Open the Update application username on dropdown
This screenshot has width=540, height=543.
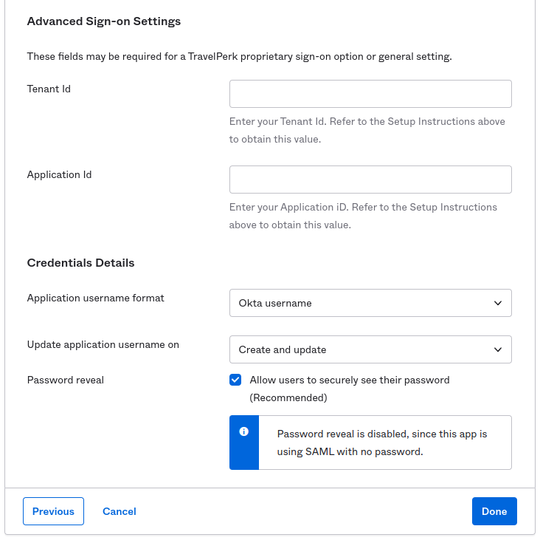pos(370,349)
